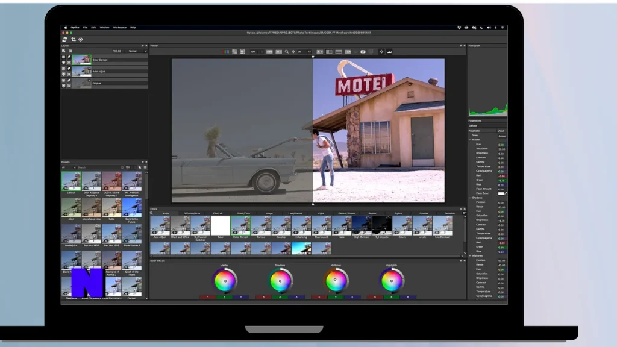Collapse the Shadows group in the Parameters panel
Viewport: 617px width, 347px height.
pos(470,198)
